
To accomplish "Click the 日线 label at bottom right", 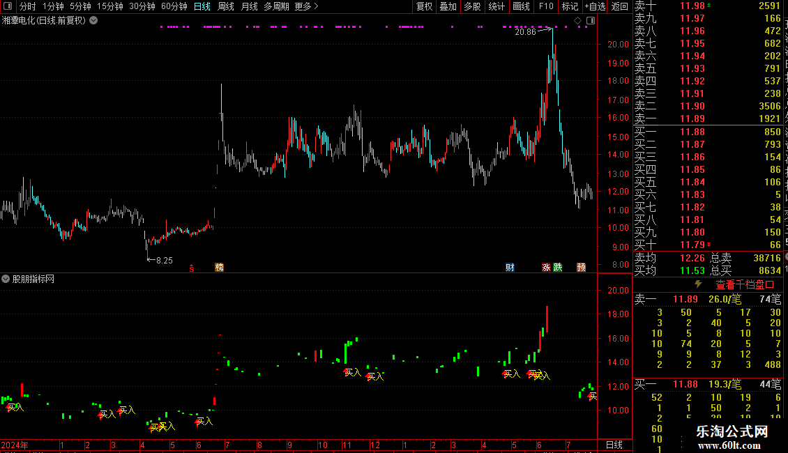I will click(x=614, y=445).
